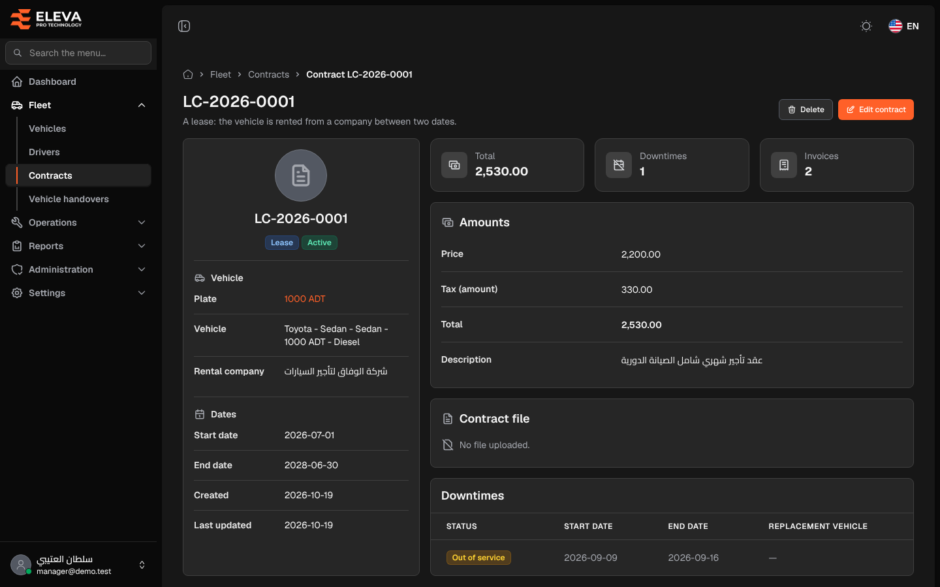Click the Price value 2,200.00

point(641,254)
